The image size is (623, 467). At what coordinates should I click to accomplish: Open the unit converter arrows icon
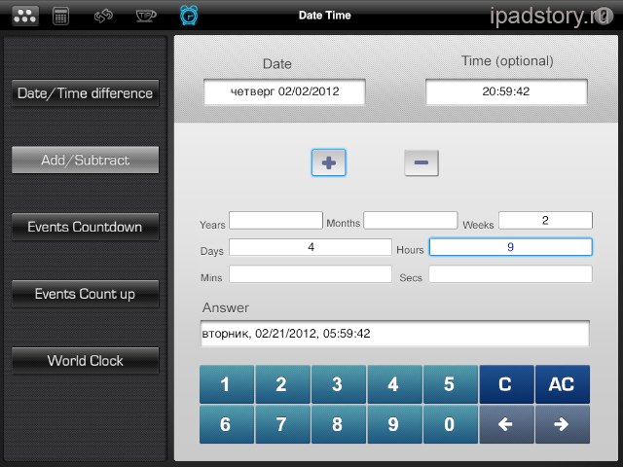click(x=103, y=16)
